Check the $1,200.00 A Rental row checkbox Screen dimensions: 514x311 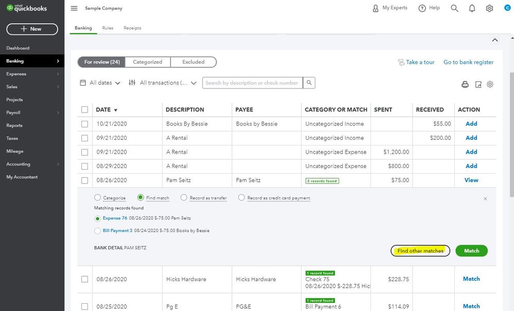click(x=84, y=152)
